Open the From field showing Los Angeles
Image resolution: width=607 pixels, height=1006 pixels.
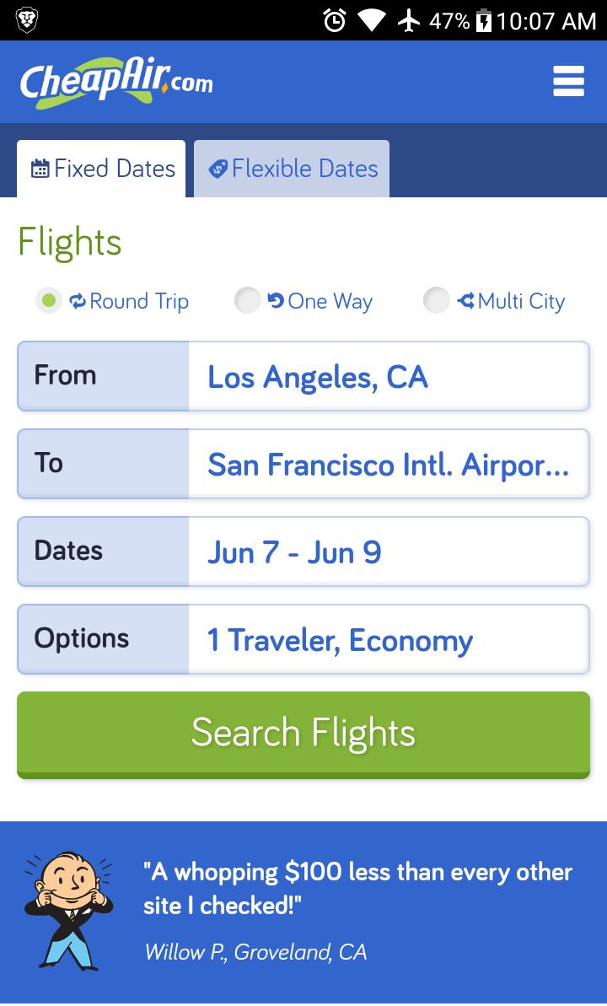pos(388,376)
